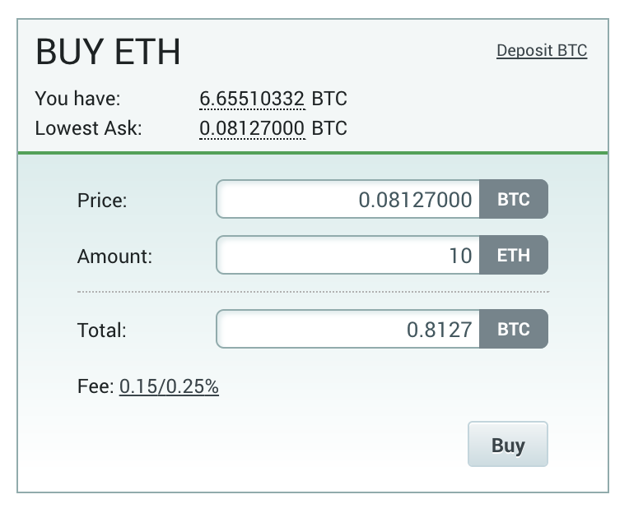Screen dimensions: 629x513
Task: Click the "Total:" field label
Action: (101, 330)
